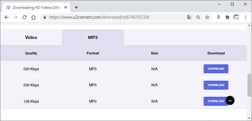The width and height of the screenshot is (252, 121).
Task: Reload the u2convert page
Action: tap(24, 17)
